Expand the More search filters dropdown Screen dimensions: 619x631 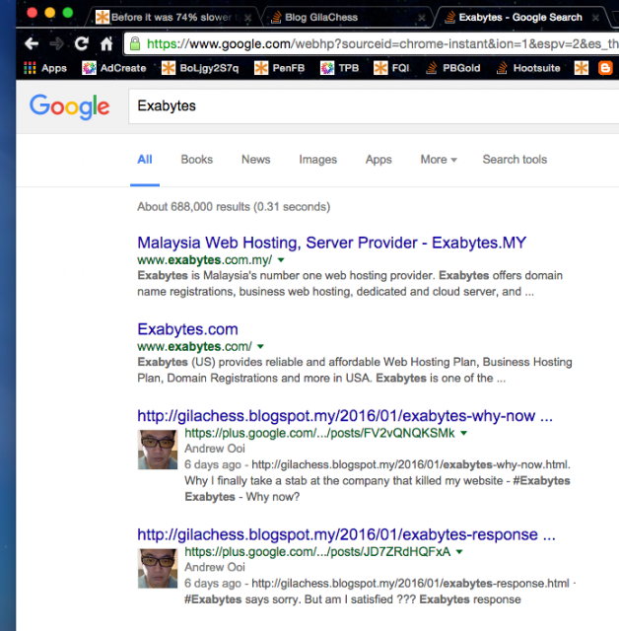click(x=439, y=160)
